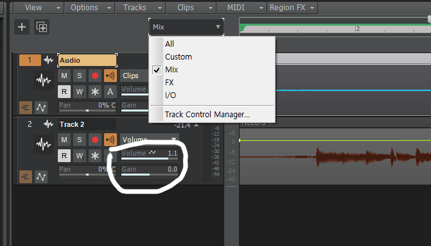431x246 pixels.
Task: Click measure 2 on the time ruler
Action: click(358, 29)
